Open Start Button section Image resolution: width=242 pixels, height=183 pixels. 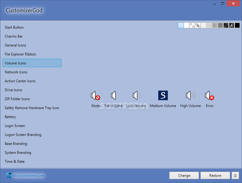[32, 27]
